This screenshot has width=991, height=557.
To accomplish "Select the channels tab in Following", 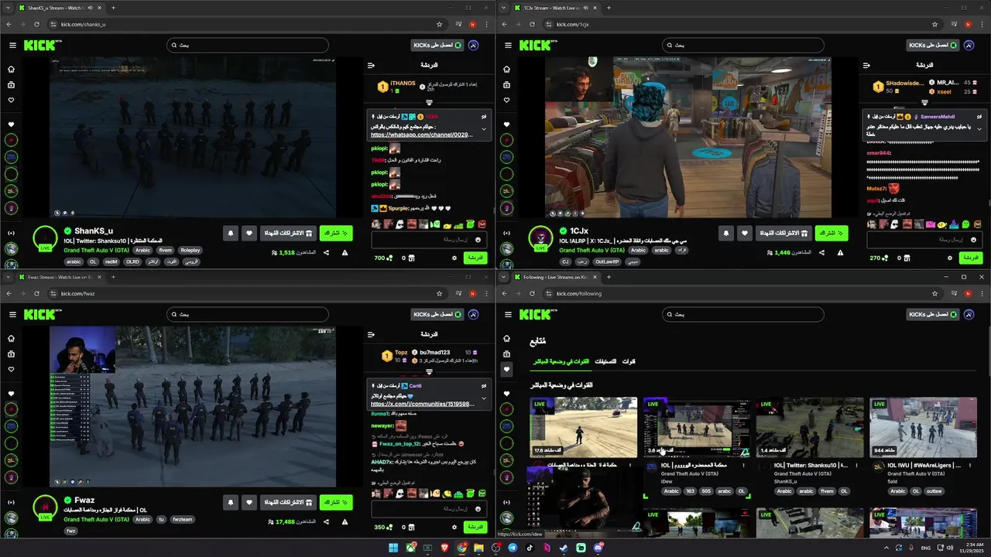I will pos(629,361).
